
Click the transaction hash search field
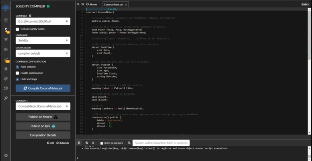pyautogui.click(x=161, y=143)
